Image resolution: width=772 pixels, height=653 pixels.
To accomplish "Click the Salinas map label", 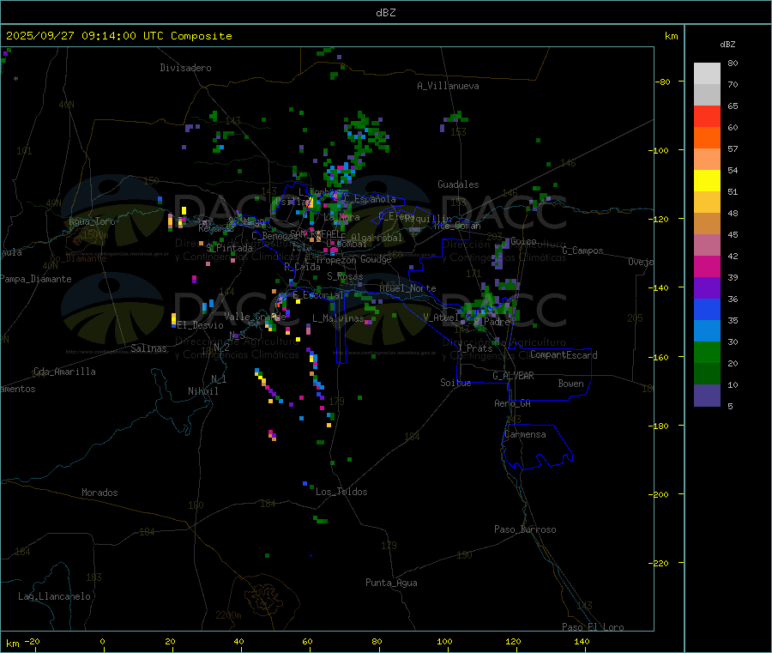I will (x=148, y=348).
